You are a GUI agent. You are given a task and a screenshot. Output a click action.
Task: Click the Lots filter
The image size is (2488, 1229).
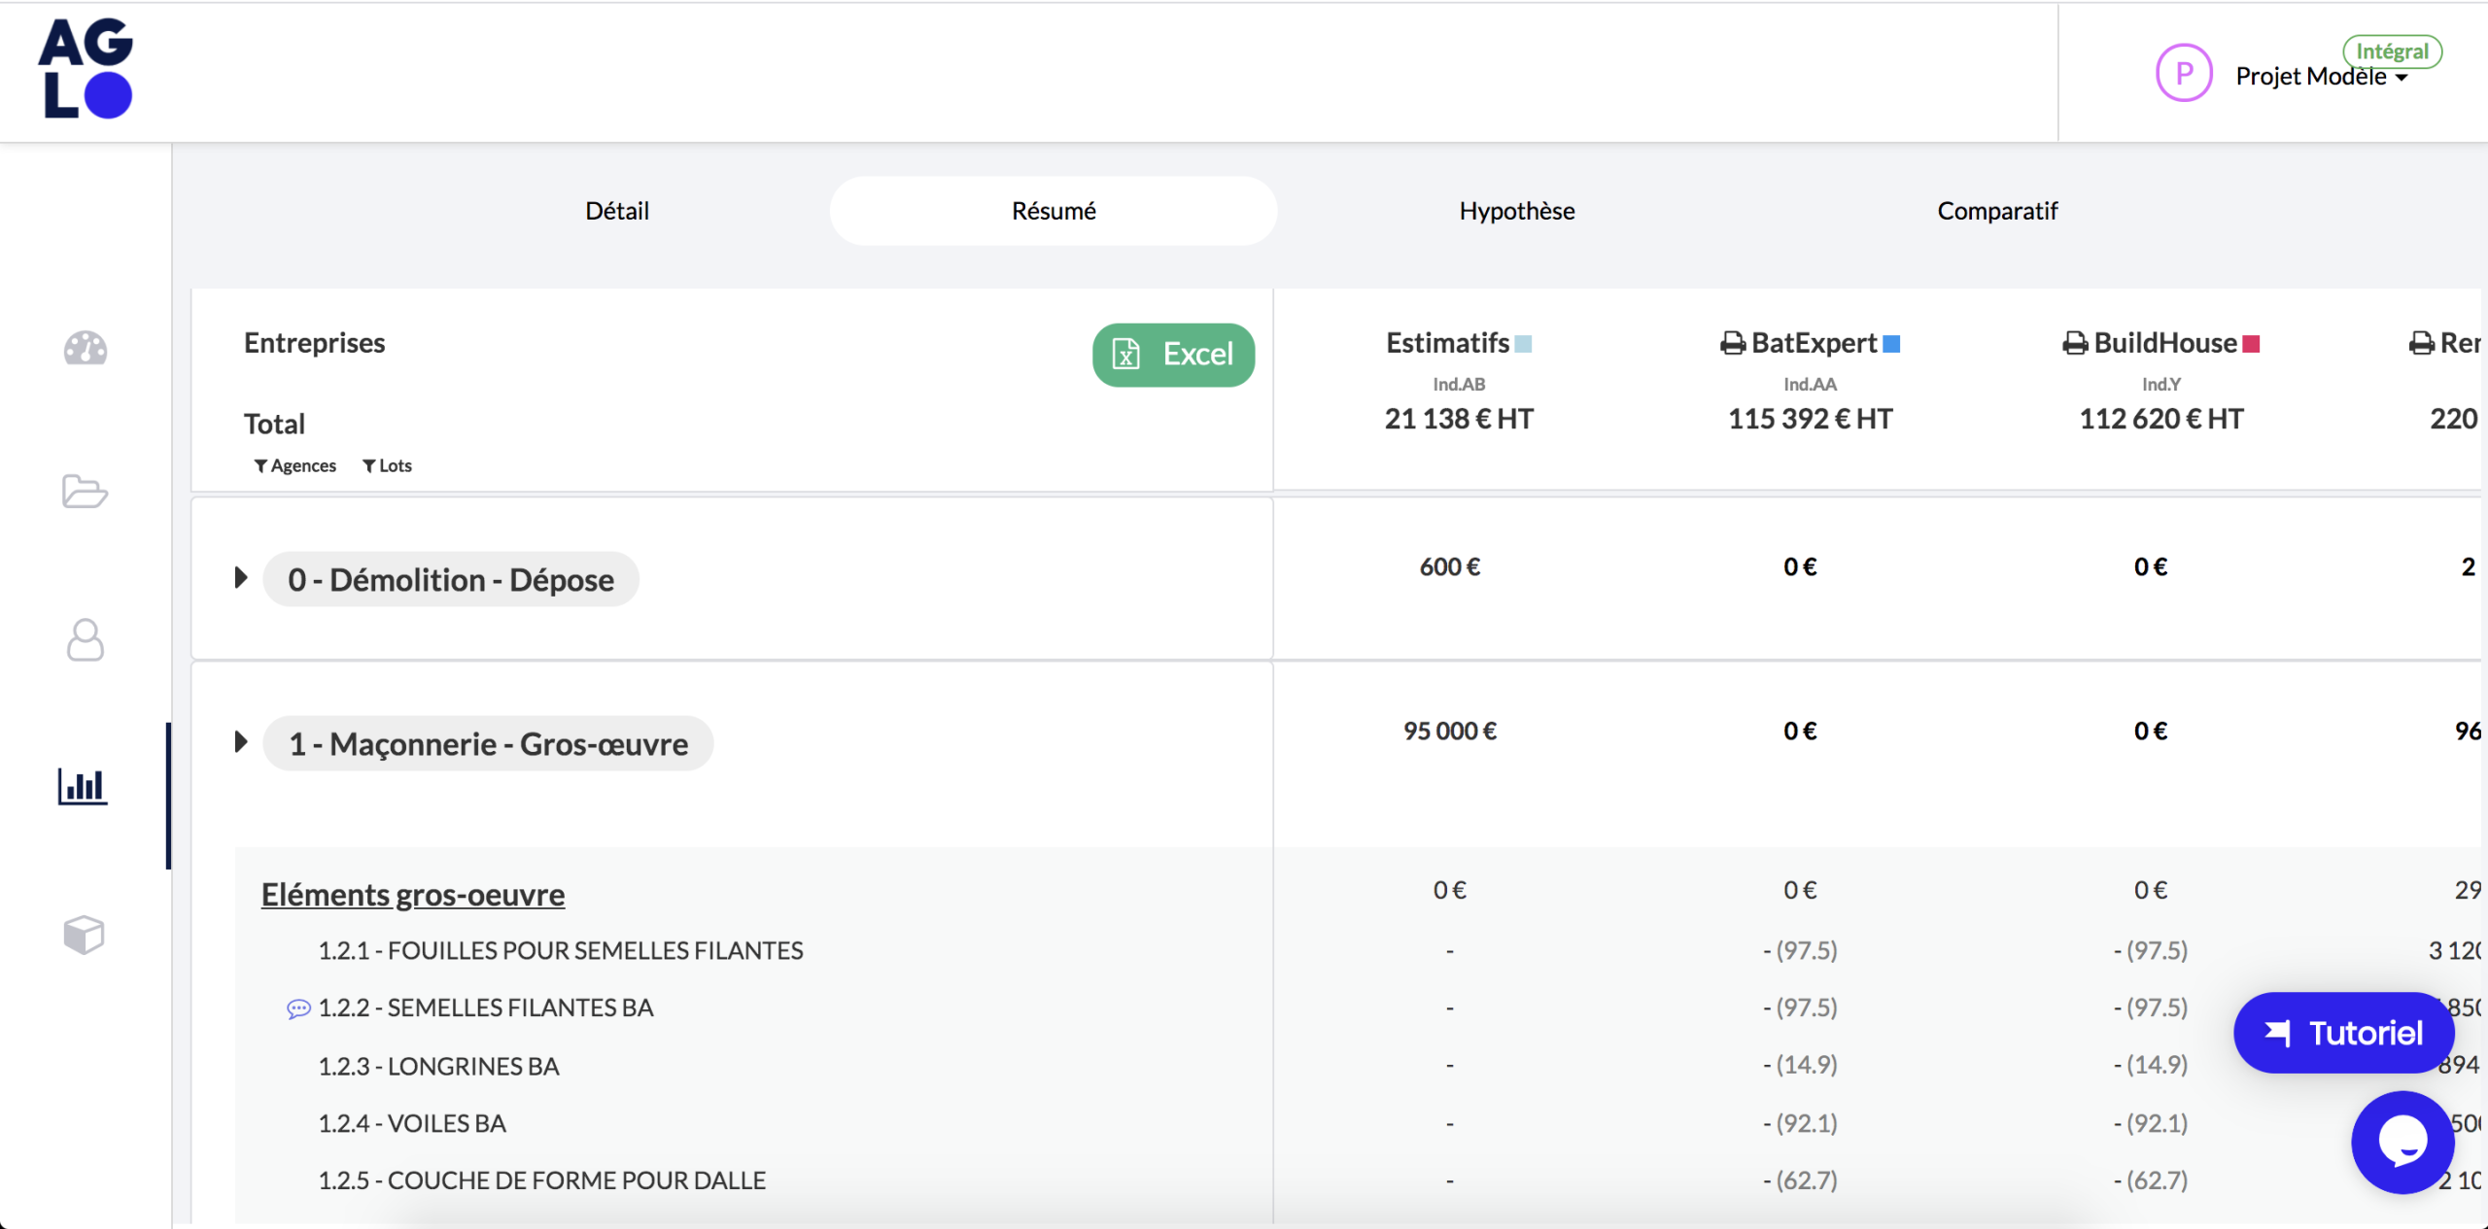[x=387, y=466]
